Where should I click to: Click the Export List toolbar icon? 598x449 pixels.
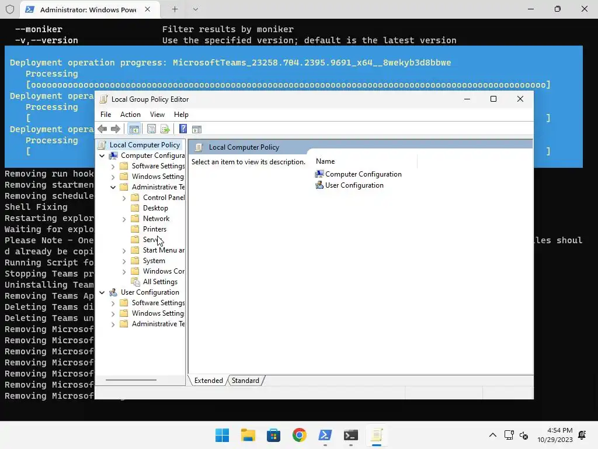pyautogui.click(x=165, y=129)
